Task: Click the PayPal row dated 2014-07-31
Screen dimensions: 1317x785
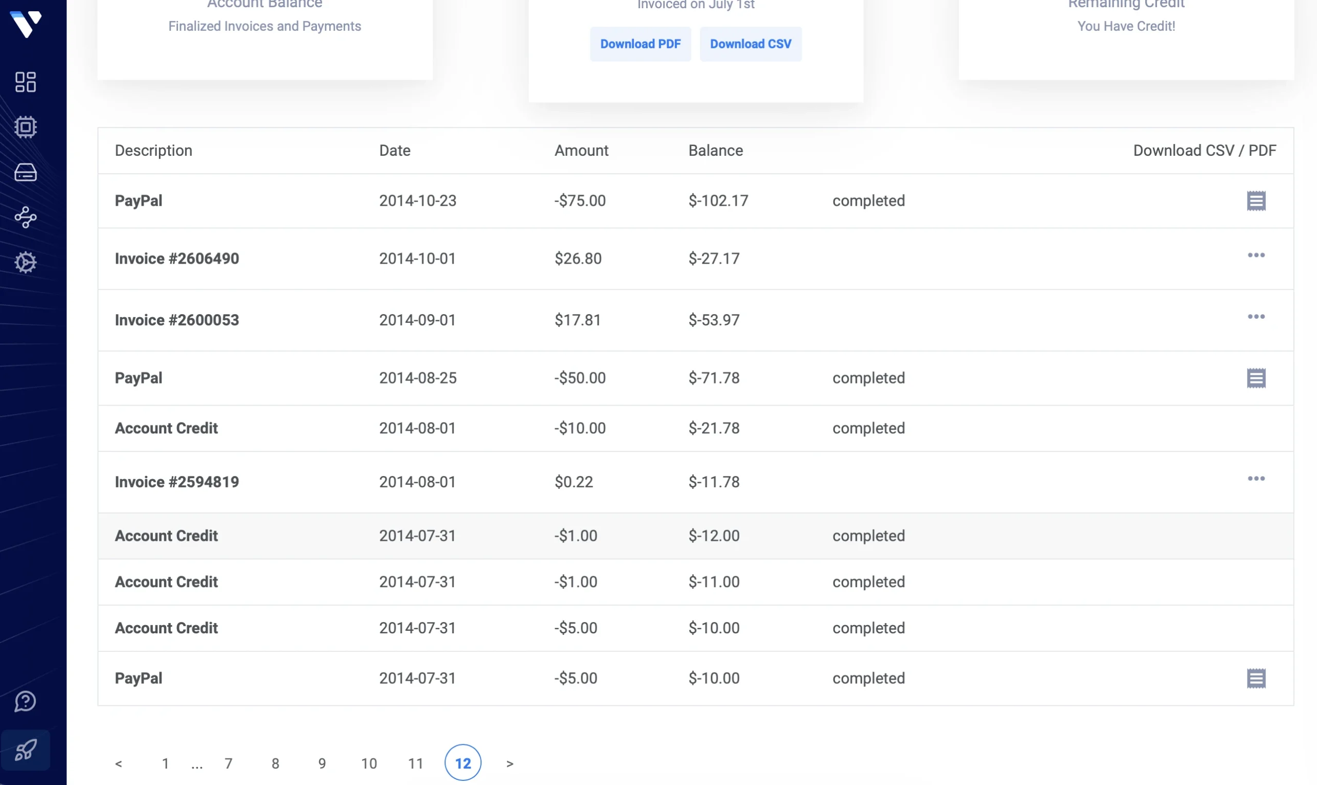Action: [696, 678]
